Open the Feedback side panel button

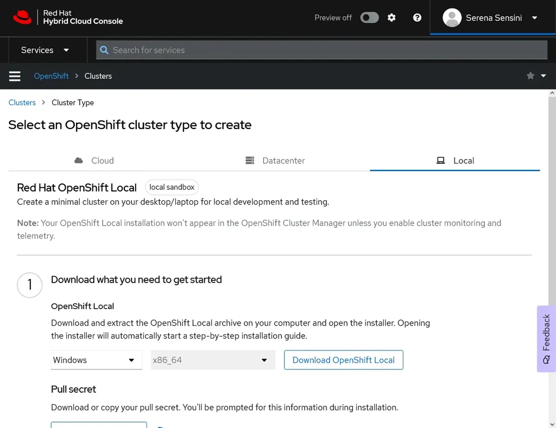click(x=546, y=338)
